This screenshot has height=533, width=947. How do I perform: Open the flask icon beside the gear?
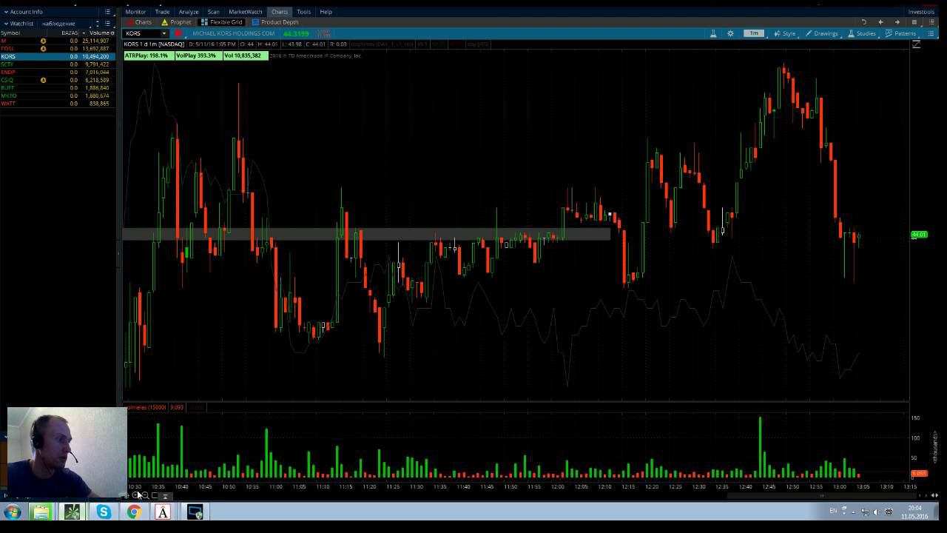pos(713,33)
